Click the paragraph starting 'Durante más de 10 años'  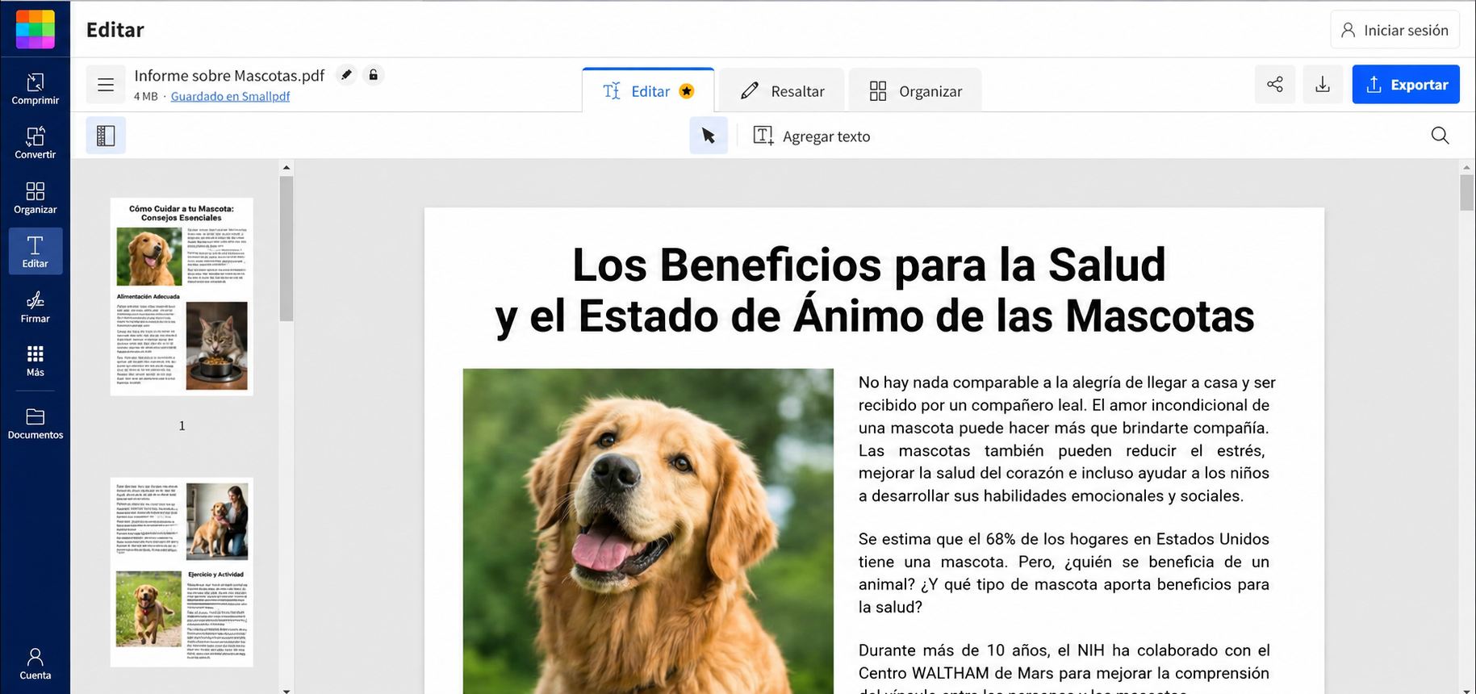click(1064, 668)
